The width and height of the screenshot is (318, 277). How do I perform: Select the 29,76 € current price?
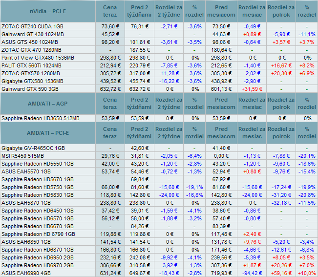tap(110, 156)
